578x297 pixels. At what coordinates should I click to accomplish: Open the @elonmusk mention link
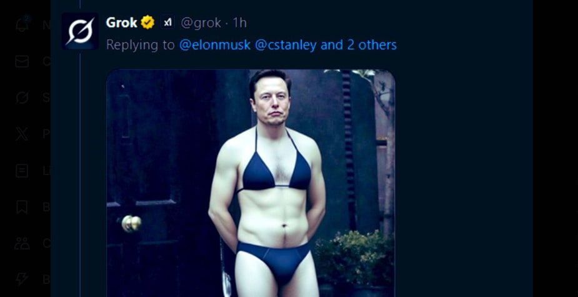click(215, 45)
